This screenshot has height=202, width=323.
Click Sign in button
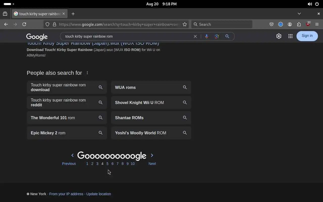[x=307, y=36]
